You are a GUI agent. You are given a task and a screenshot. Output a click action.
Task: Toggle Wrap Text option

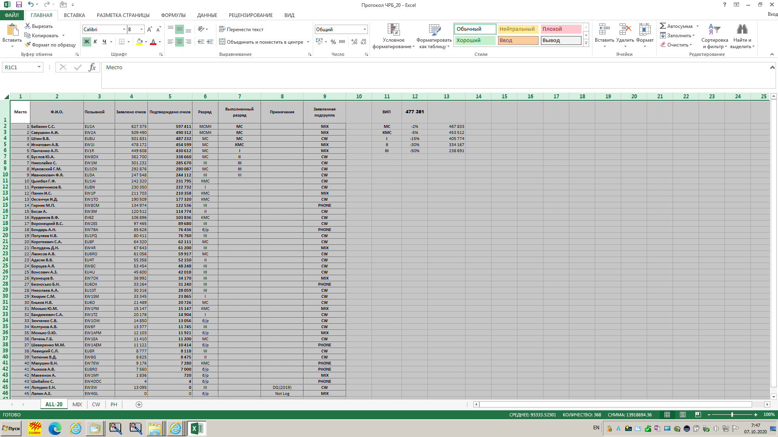click(x=241, y=30)
